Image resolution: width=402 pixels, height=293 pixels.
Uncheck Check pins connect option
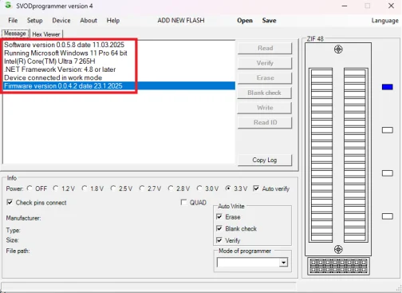pyautogui.click(x=10, y=202)
